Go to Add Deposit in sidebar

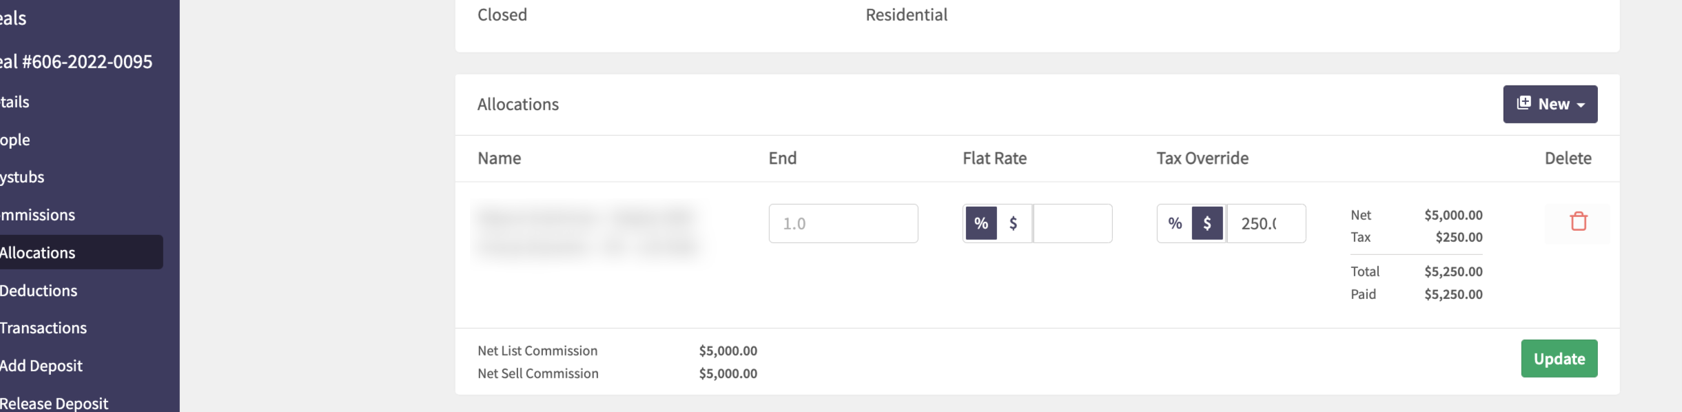coord(41,366)
